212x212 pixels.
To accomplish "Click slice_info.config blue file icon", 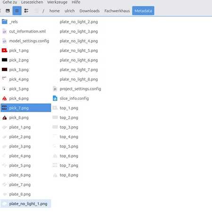I will tap(55, 98).
